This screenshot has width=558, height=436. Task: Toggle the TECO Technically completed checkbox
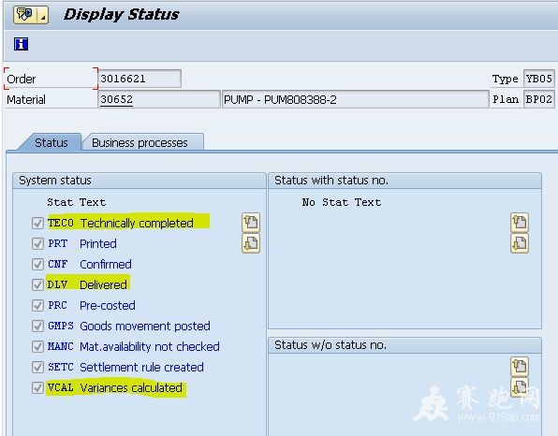(x=37, y=224)
